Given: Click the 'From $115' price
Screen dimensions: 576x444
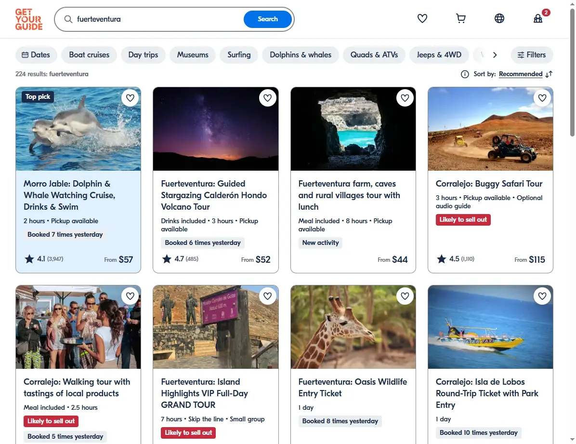Looking at the screenshot, I should [530, 260].
